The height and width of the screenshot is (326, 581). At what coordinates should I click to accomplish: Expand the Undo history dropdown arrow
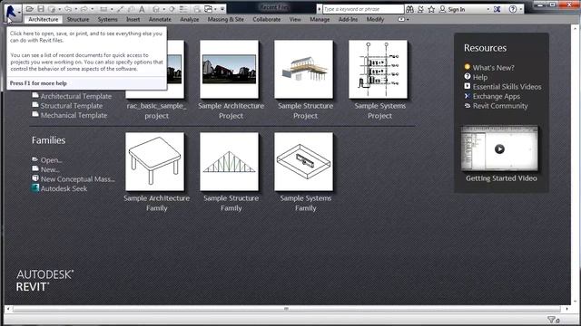point(75,9)
